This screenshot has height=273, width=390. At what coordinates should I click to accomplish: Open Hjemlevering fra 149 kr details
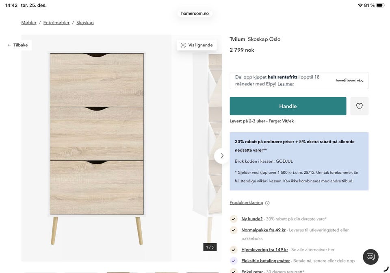pyautogui.click(x=264, y=249)
